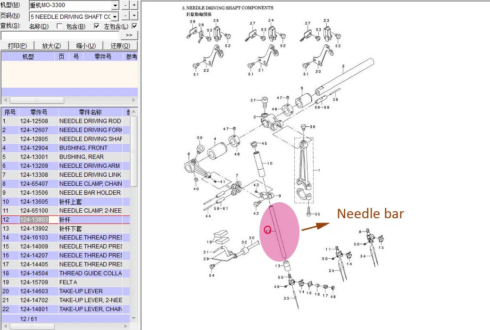Click the minus button beside the 机型 combo box
The height and width of the screenshot is (330, 490).
[x=125, y=5]
